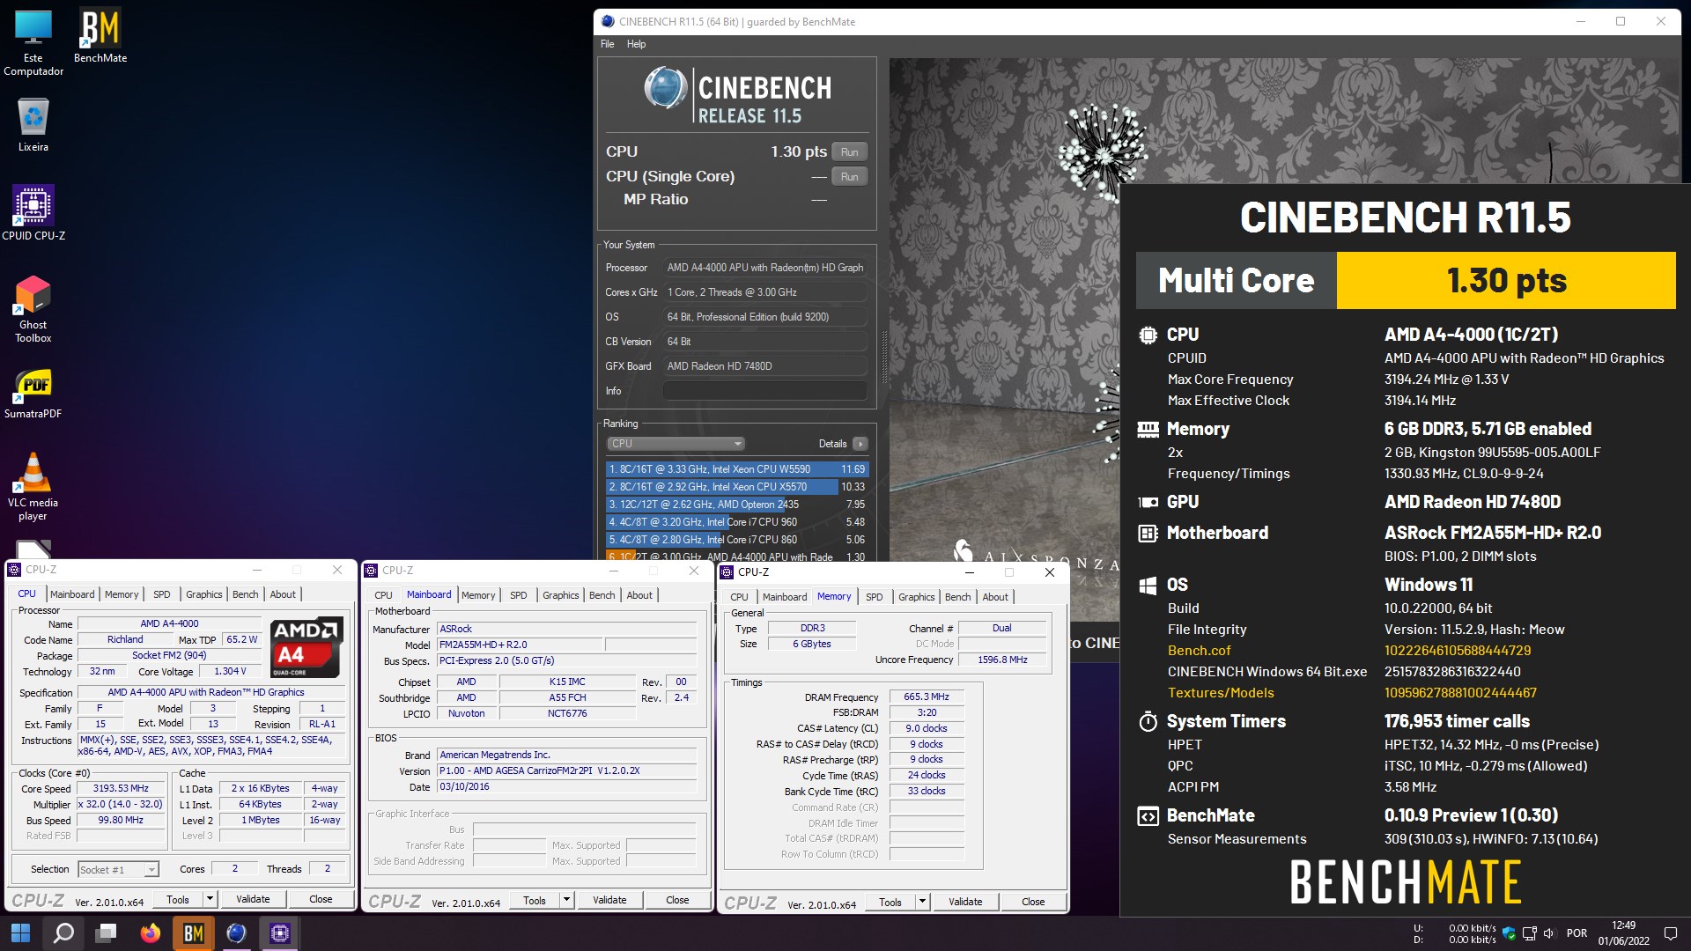Image resolution: width=1691 pixels, height=951 pixels.
Task: Open SumatraPDF desktop shortcut
Action: pyautogui.click(x=33, y=393)
